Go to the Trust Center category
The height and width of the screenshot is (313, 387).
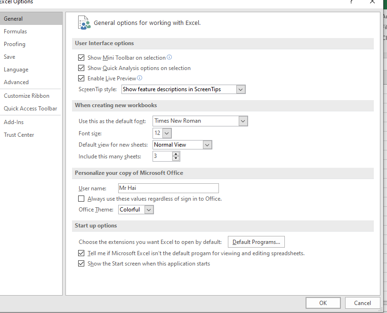click(19, 135)
